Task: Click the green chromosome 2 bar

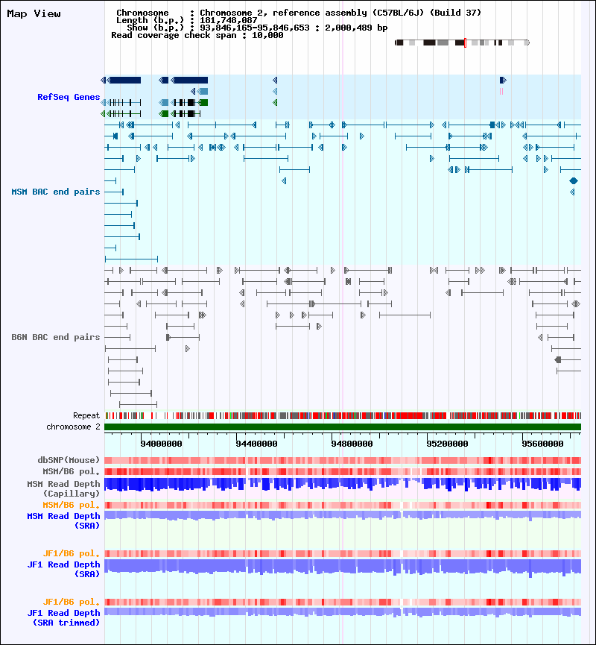Action: click(343, 427)
